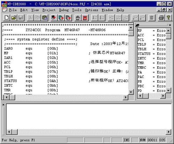
Task: Create a new file with the blank-page icon
Action: (7, 18)
